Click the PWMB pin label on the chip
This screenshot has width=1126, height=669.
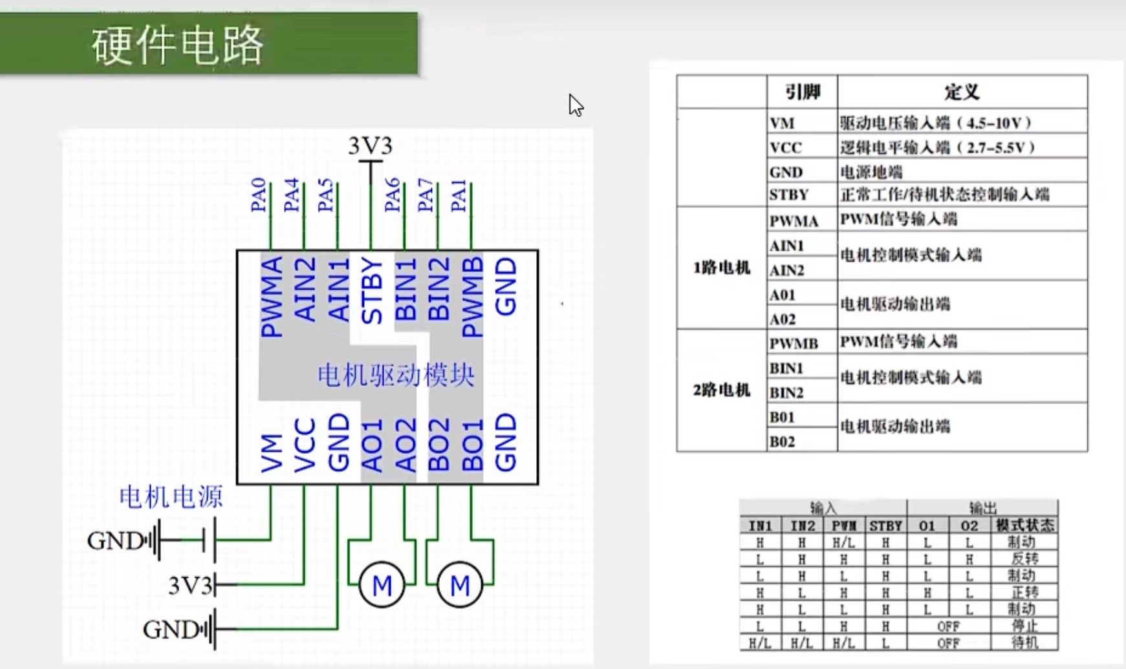click(472, 297)
